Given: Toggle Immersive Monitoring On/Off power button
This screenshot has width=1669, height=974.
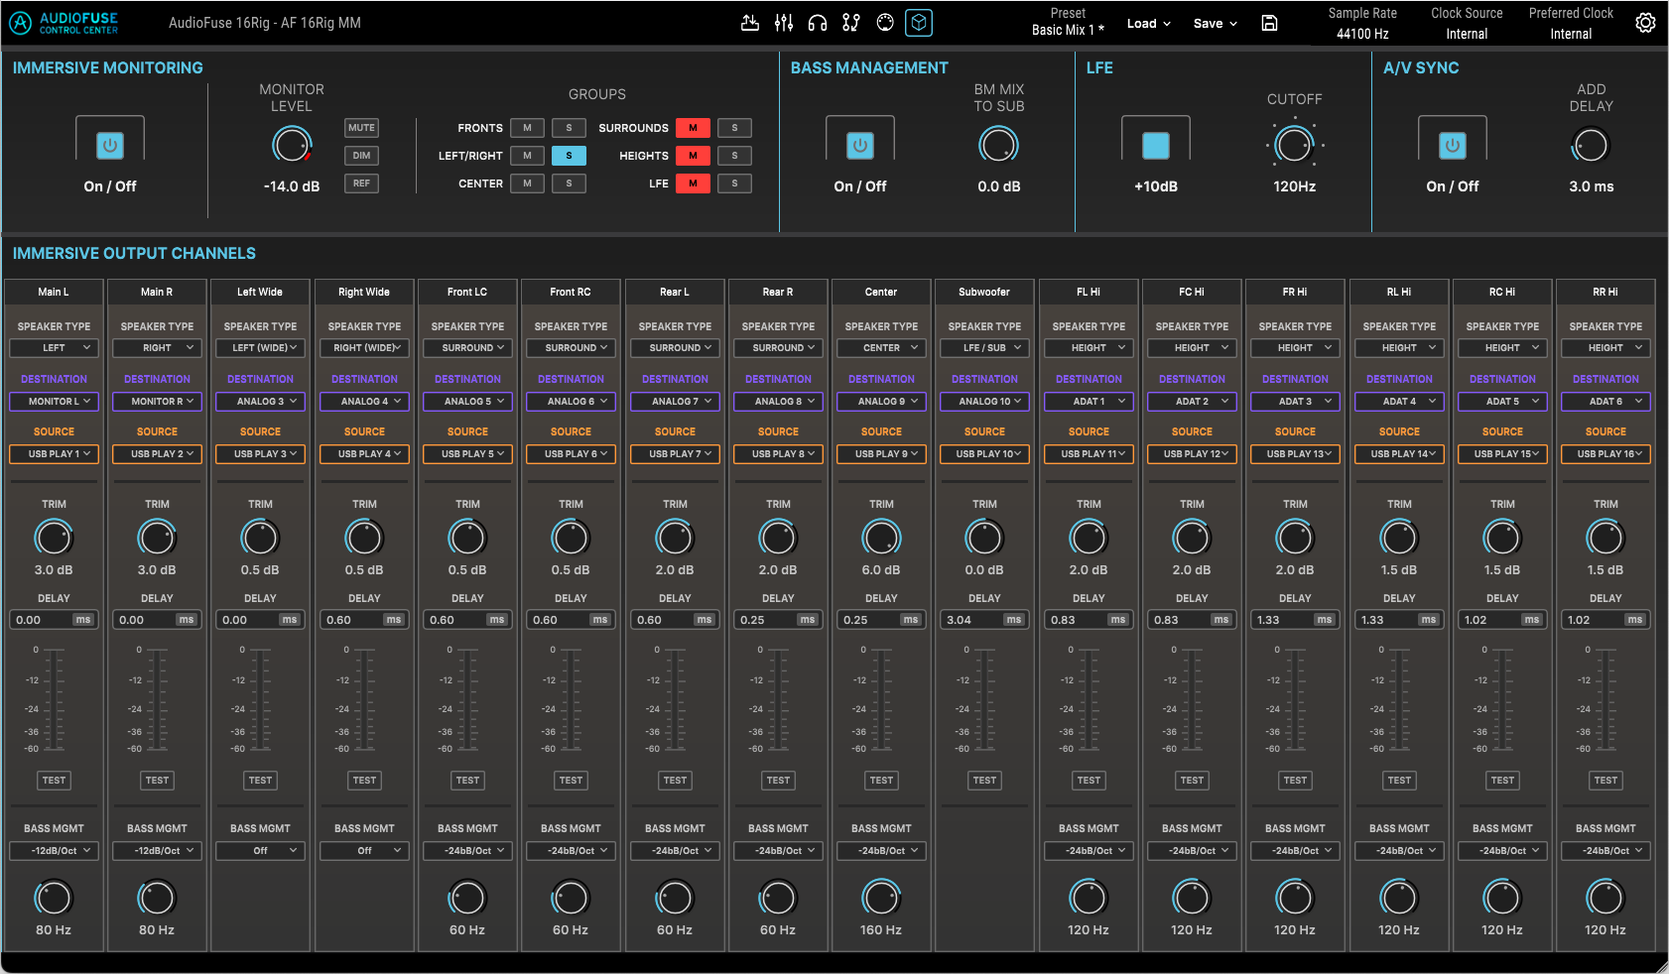Looking at the screenshot, I should [x=110, y=146].
